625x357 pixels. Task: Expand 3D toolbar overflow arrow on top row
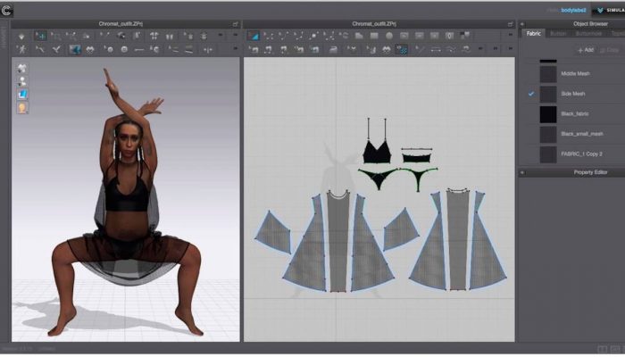coord(235,36)
